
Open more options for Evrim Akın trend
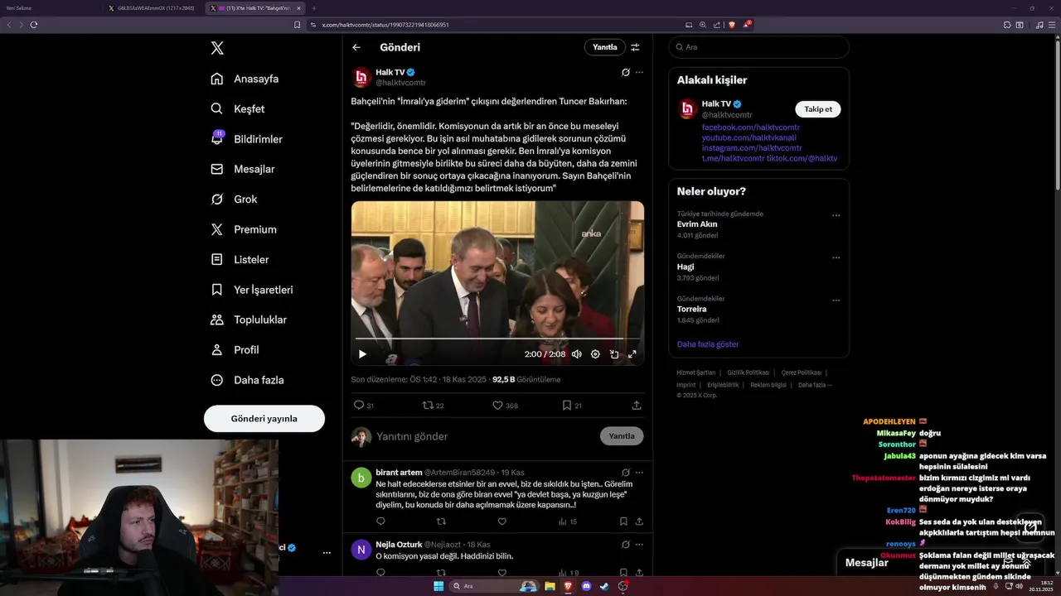tap(836, 215)
